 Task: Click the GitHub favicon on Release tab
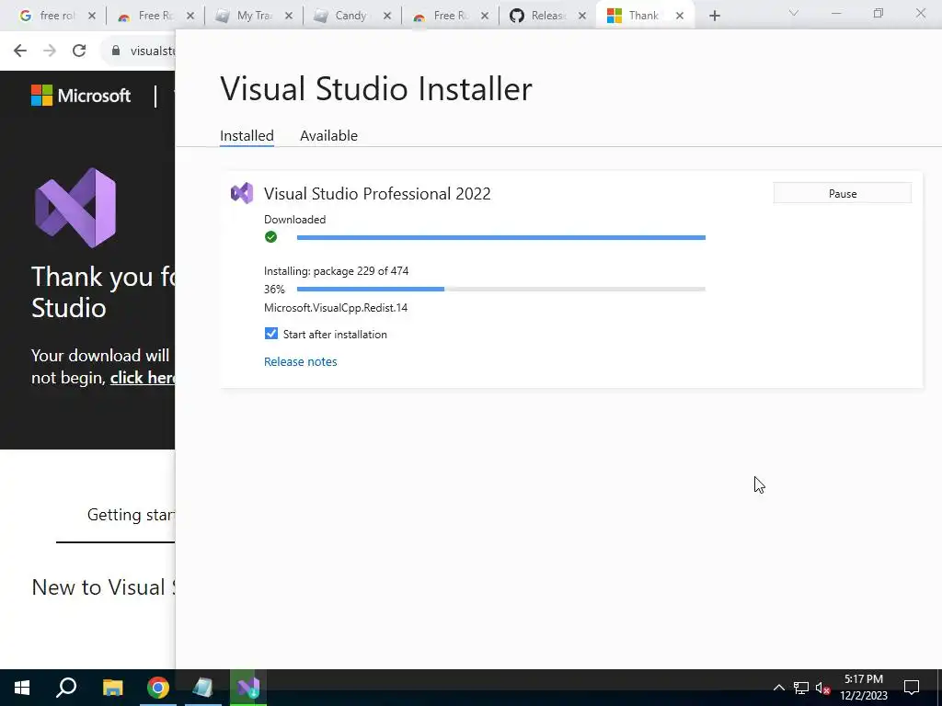(x=517, y=16)
